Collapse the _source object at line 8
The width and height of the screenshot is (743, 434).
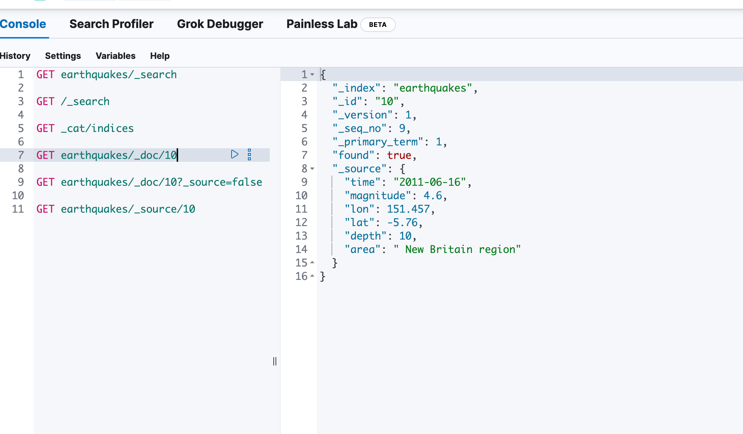click(x=312, y=169)
